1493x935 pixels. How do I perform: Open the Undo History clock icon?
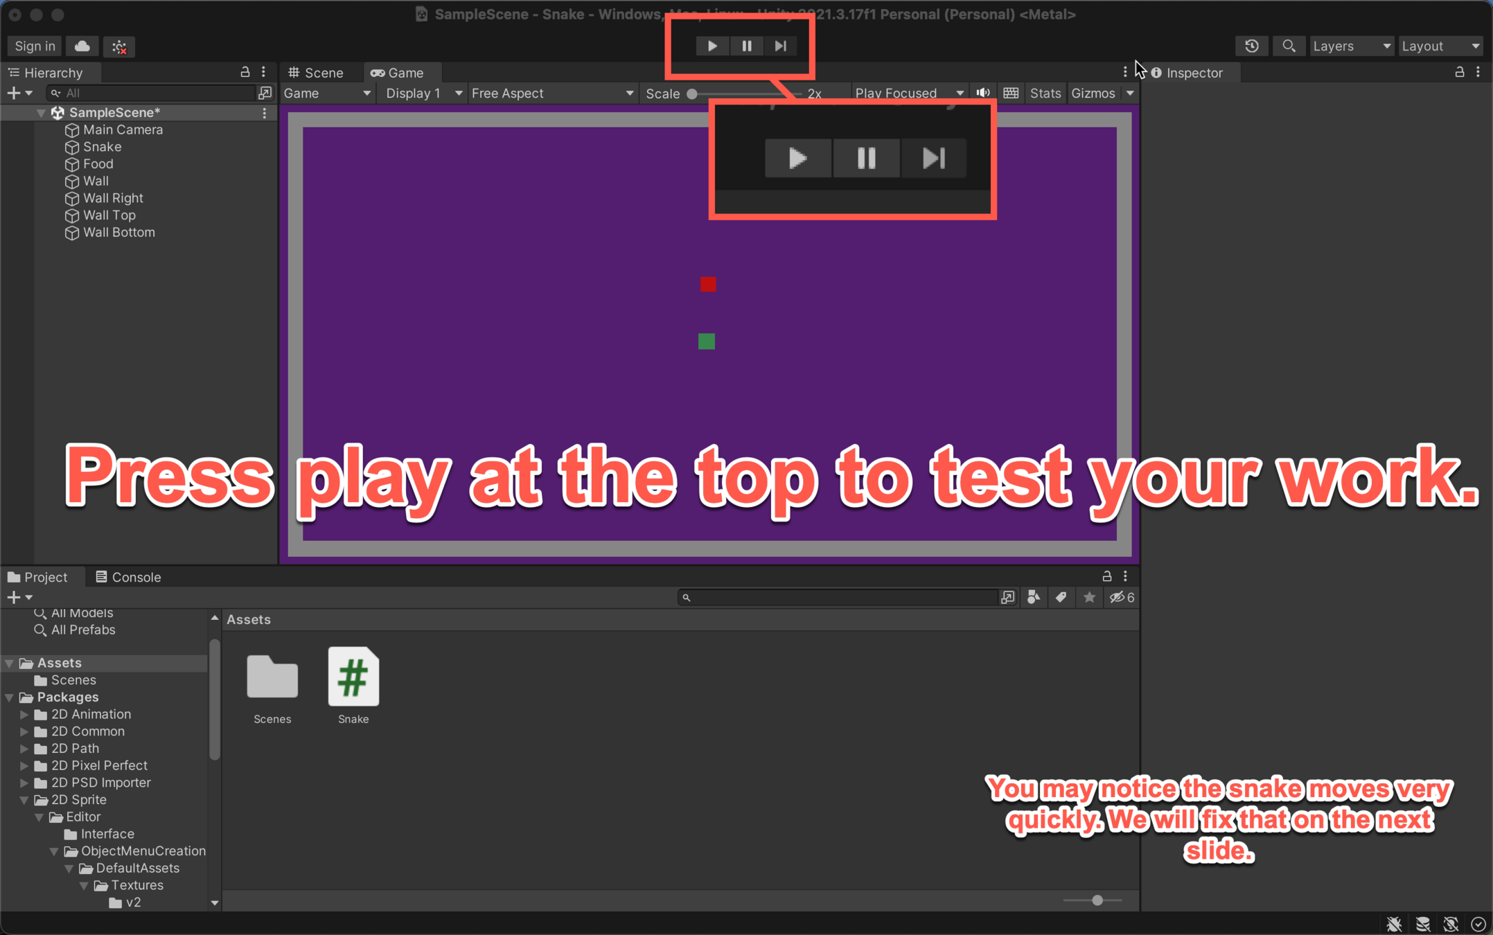[x=1251, y=46]
